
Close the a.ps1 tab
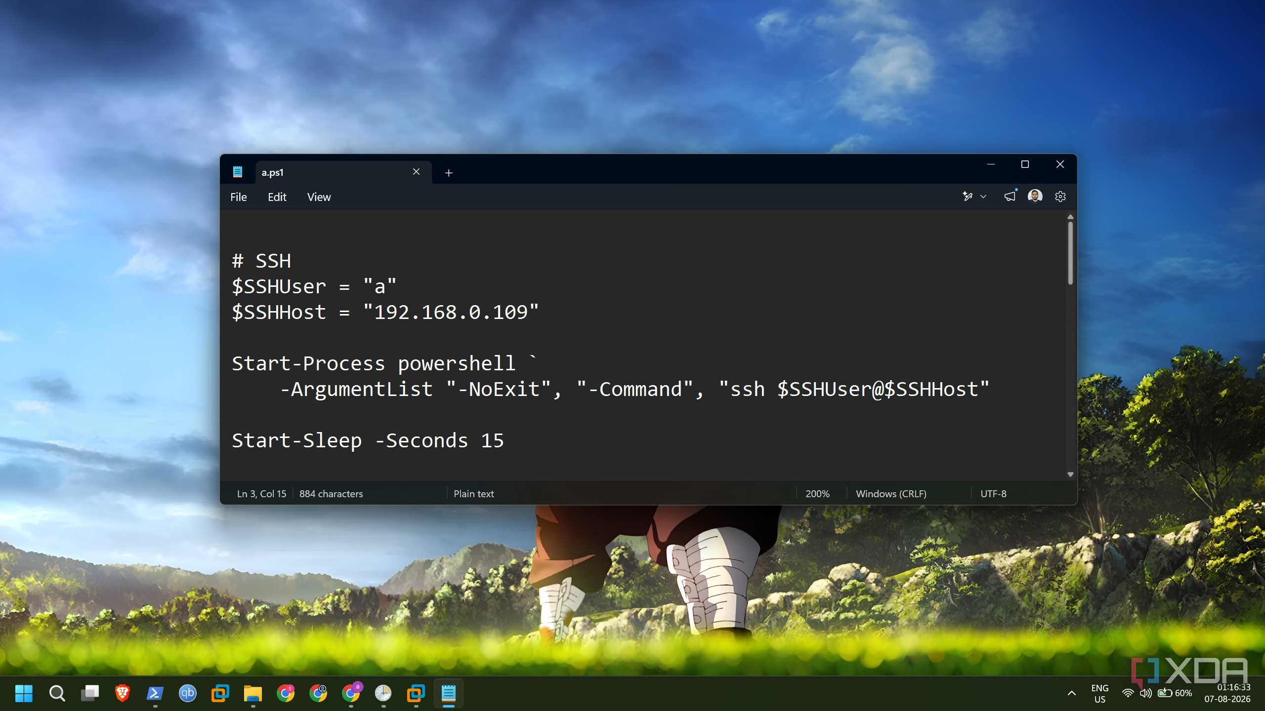tap(416, 172)
